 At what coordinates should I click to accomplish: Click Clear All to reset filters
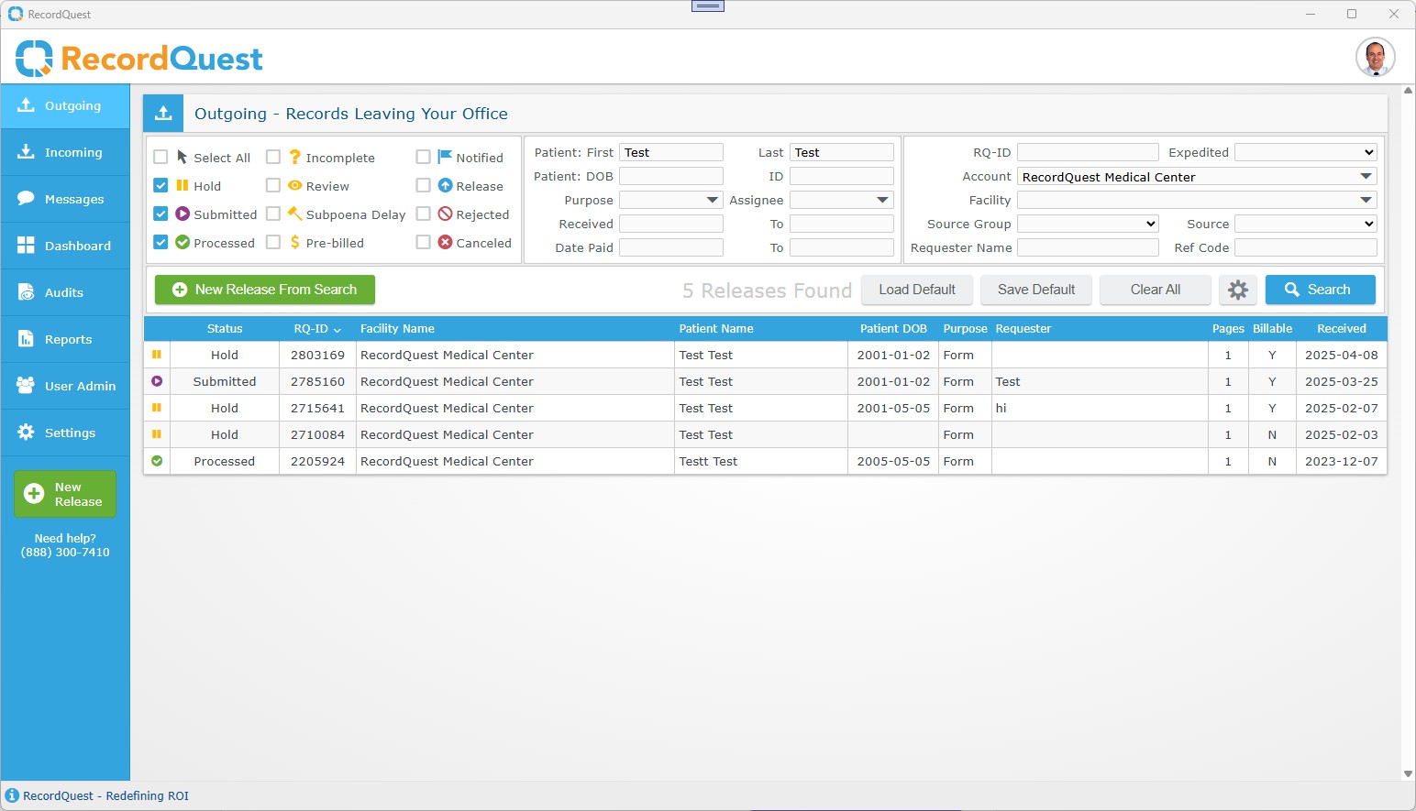pyautogui.click(x=1156, y=290)
